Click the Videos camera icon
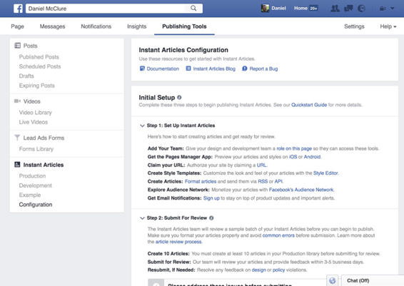404x286 pixels. click(17, 101)
